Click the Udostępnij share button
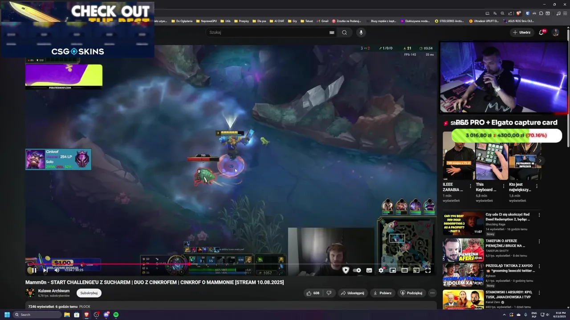Image resolution: width=570 pixels, height=320 pixels. click(352, 293)
